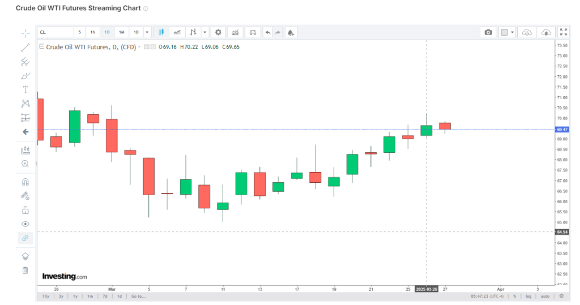580x305 pixels.
Task: Toggle the lock all drawings icon
Action: click(x=25, y=210)
